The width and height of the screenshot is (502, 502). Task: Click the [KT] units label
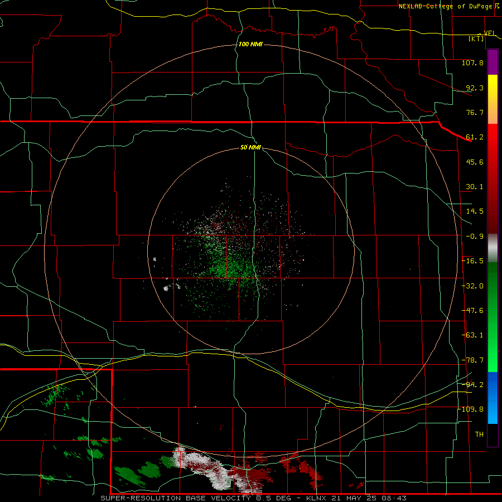[x=476, y=38]
